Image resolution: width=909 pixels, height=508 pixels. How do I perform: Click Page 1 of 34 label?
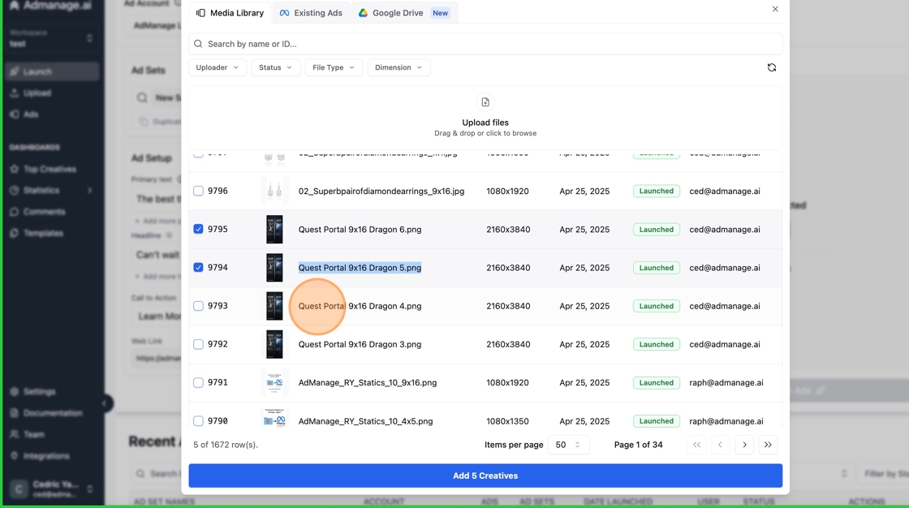coord(638,445)
